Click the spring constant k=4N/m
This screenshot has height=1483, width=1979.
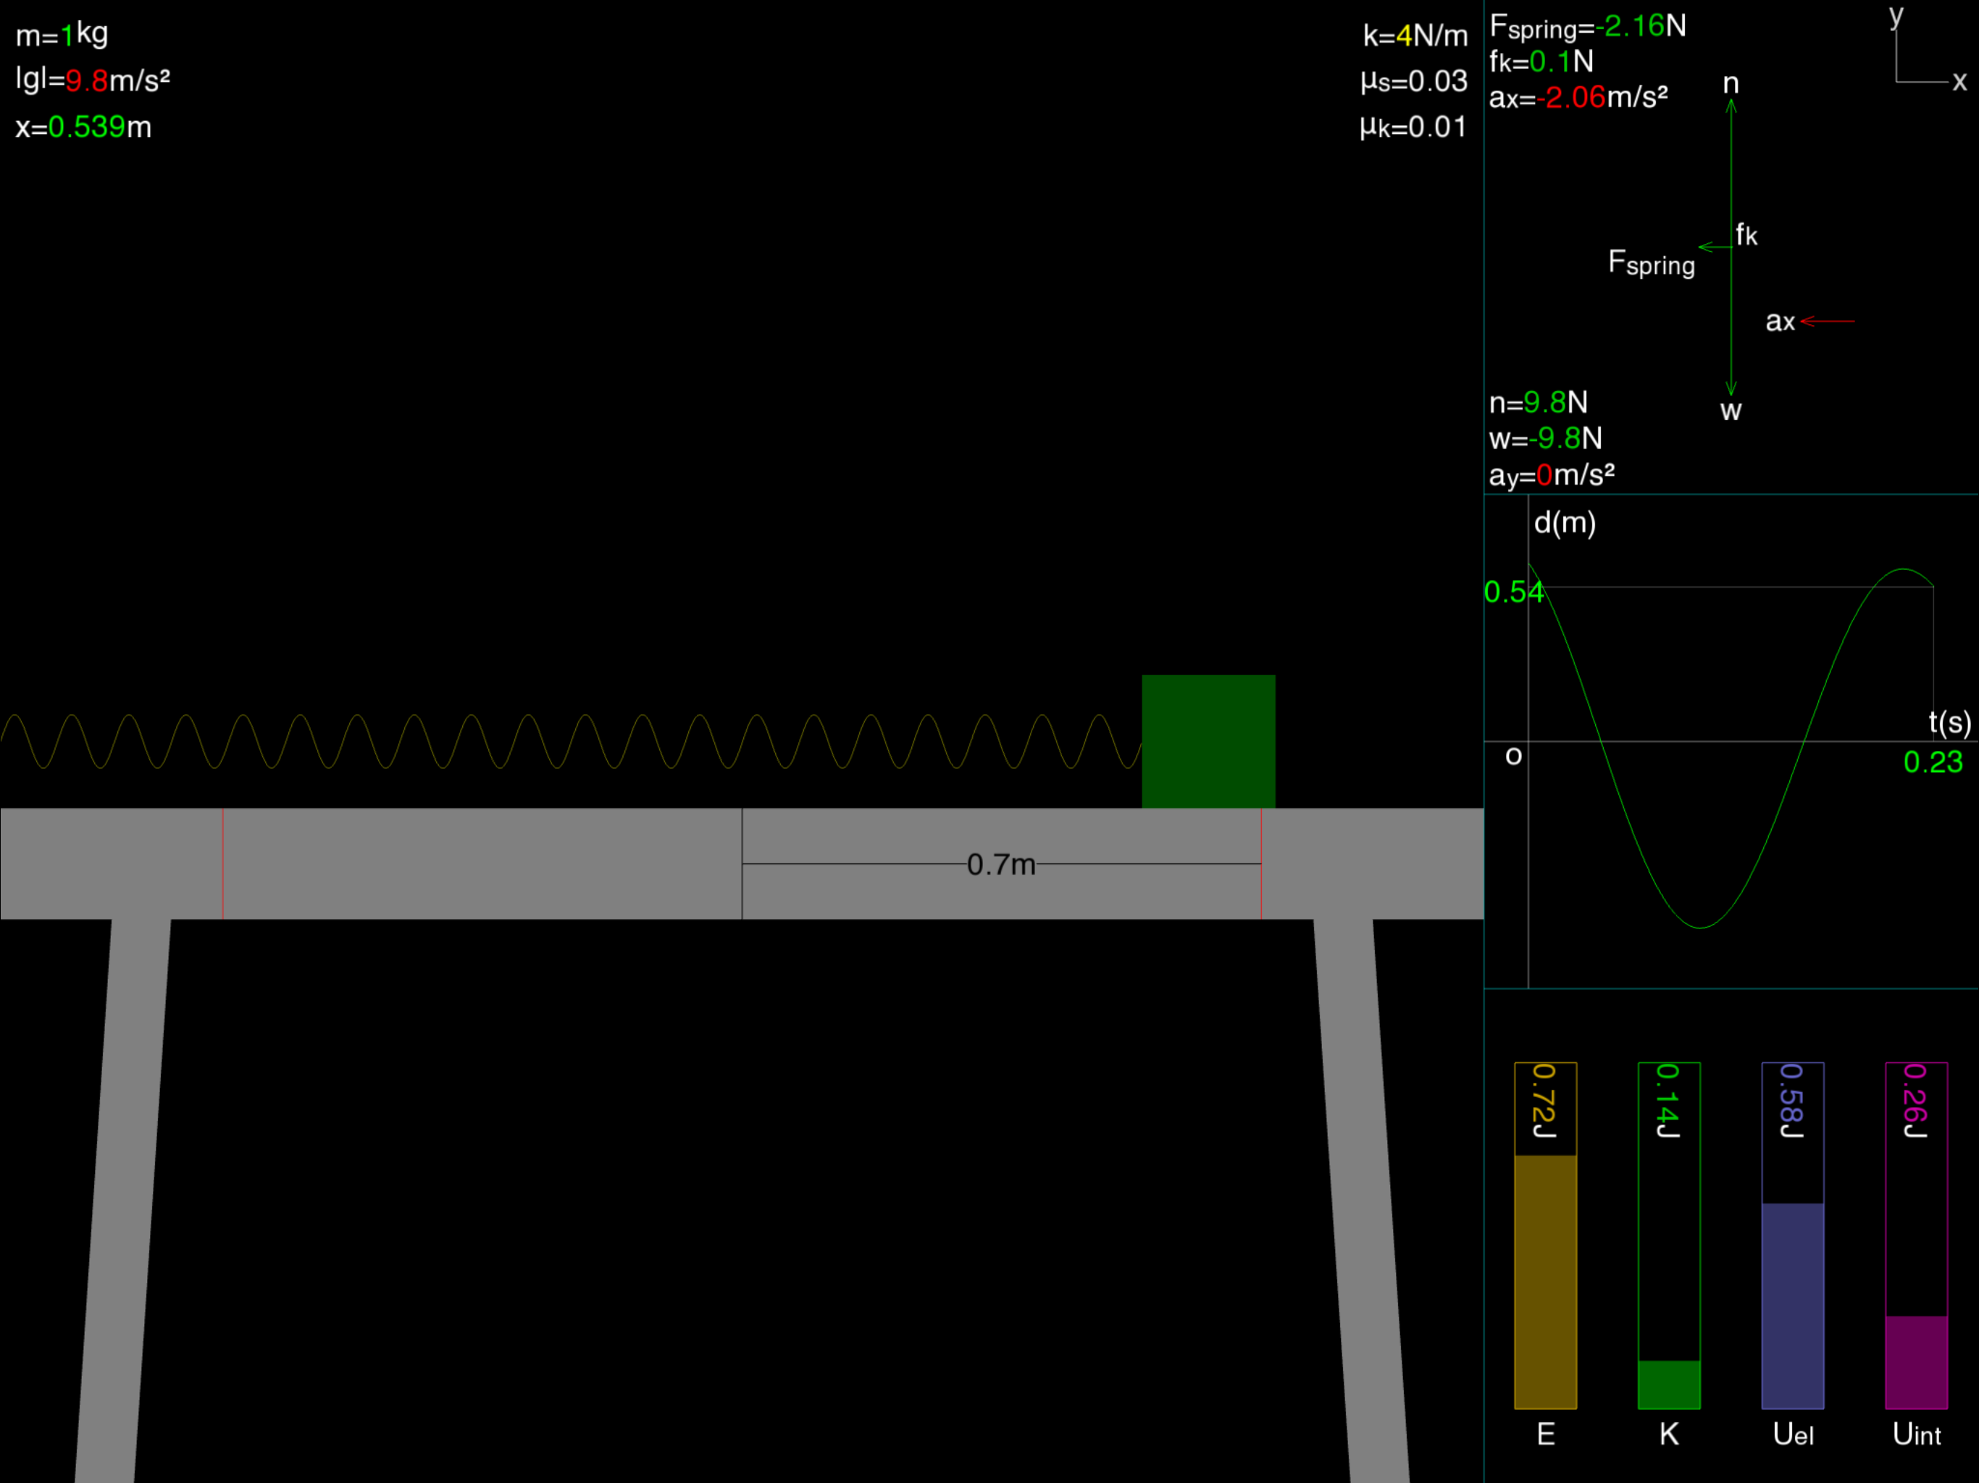coord(1415,35)
